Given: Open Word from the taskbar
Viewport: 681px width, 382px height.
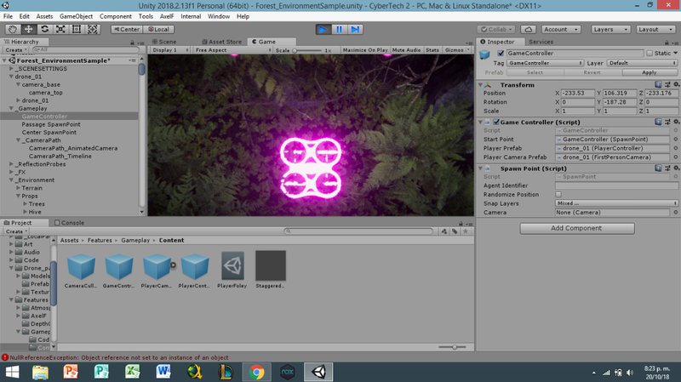Looking at the screenshot, I should click(x=163, y=372).
